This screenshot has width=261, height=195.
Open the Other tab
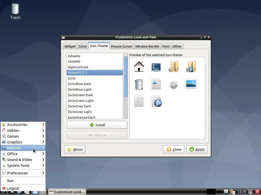(177, 46)
